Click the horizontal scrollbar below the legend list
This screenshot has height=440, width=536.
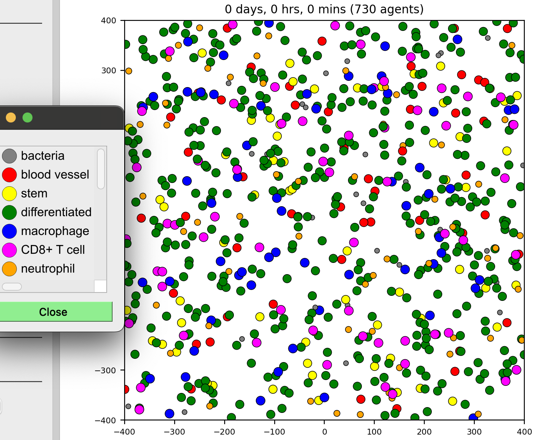pos(12,286)
